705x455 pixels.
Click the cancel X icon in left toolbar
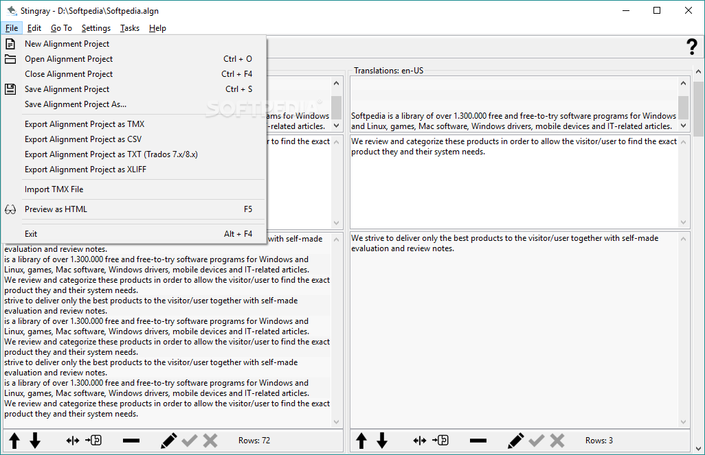210,441
